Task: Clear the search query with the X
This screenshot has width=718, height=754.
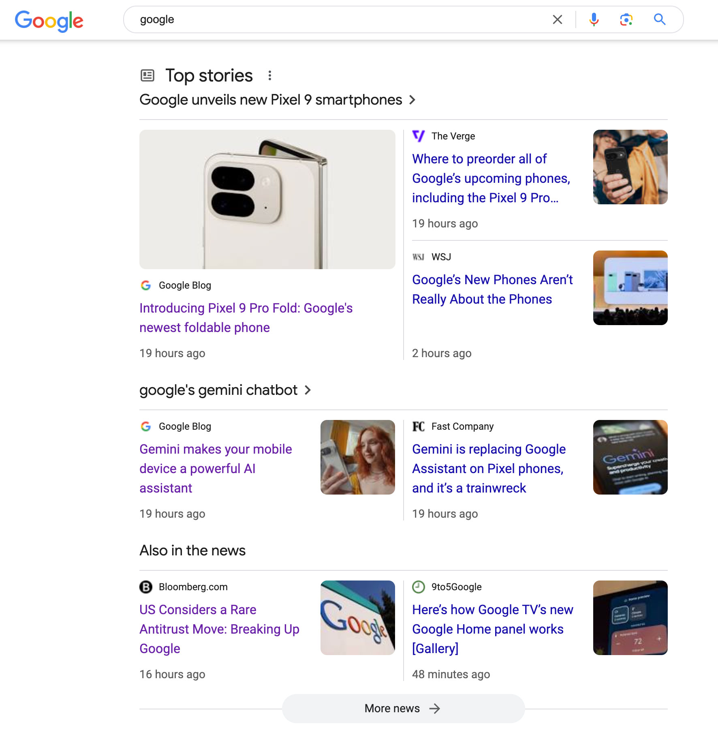Action: (558, 19)
